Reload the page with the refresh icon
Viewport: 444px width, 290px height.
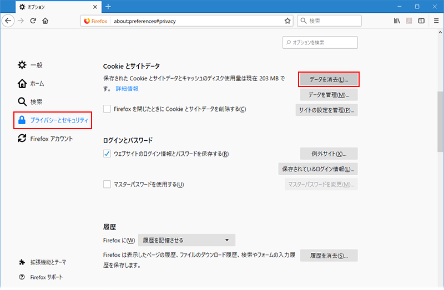click(x=33, y=21)
